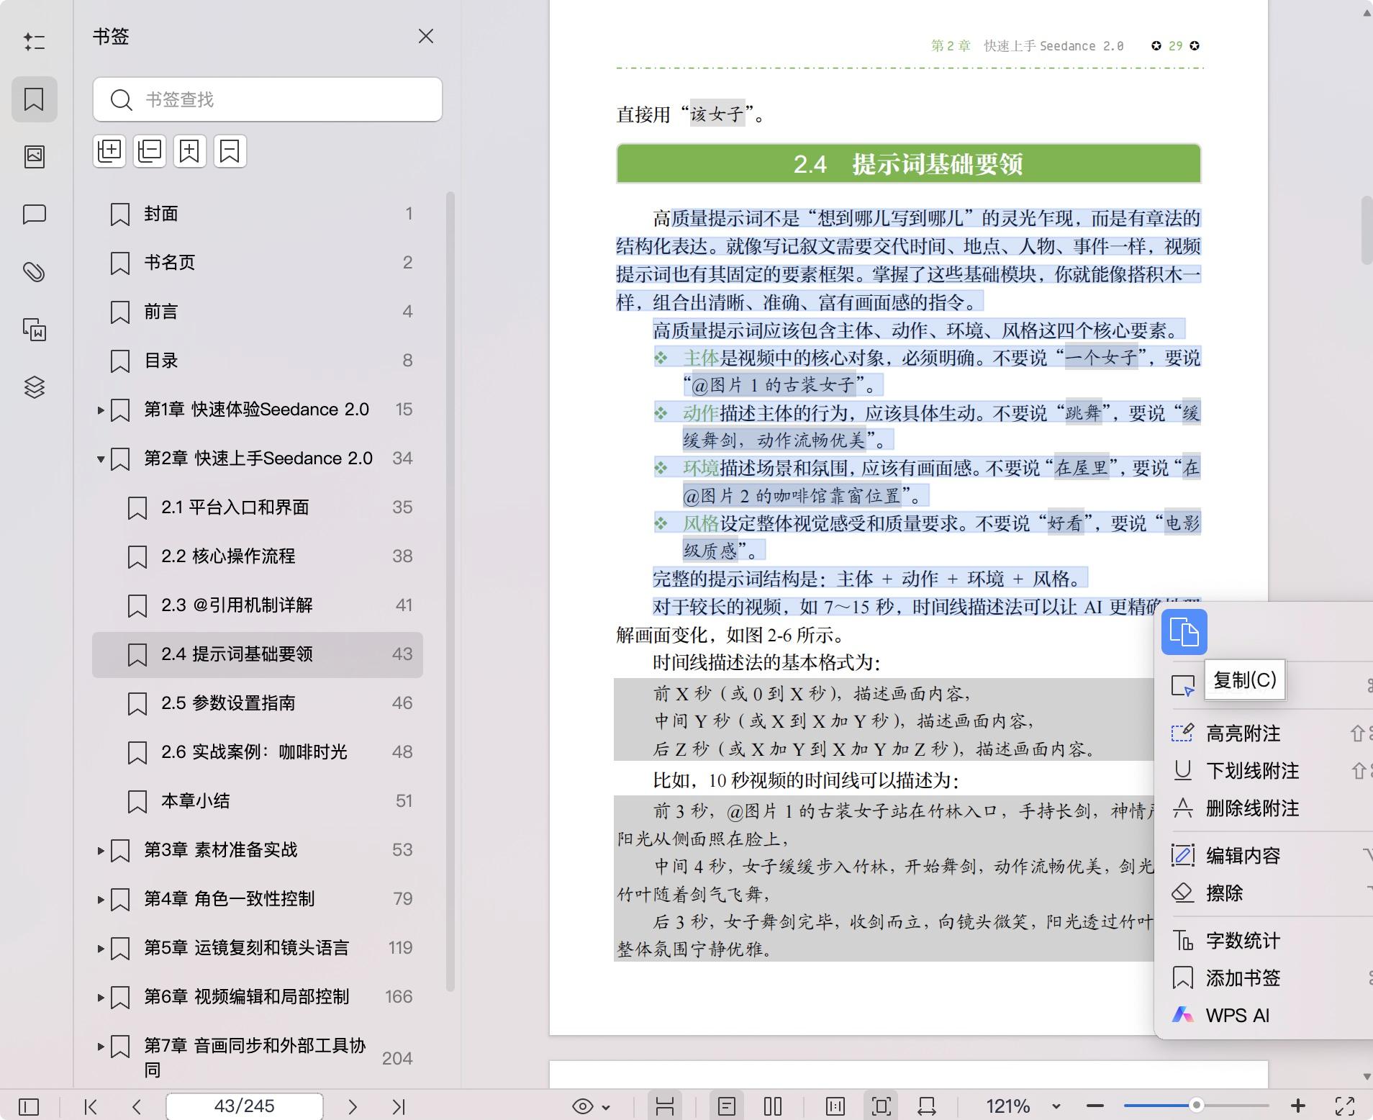The width and height of the screenshot is (1373, 1120).
Task: Open bookmark 2.6 实战案例：咖啡时光
Action: tap(258, 752)
